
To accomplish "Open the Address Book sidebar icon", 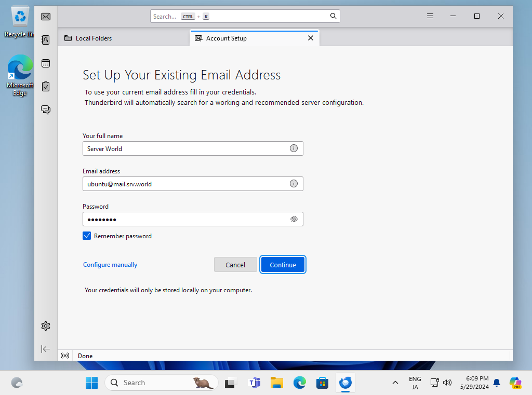I will tap(46, 40).
